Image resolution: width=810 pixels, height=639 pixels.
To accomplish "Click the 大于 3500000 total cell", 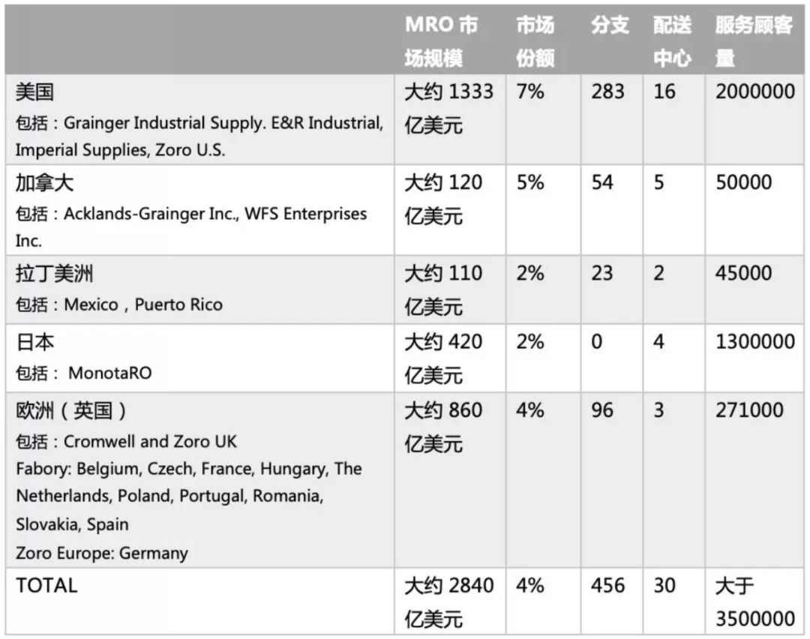I will [754, 601].
